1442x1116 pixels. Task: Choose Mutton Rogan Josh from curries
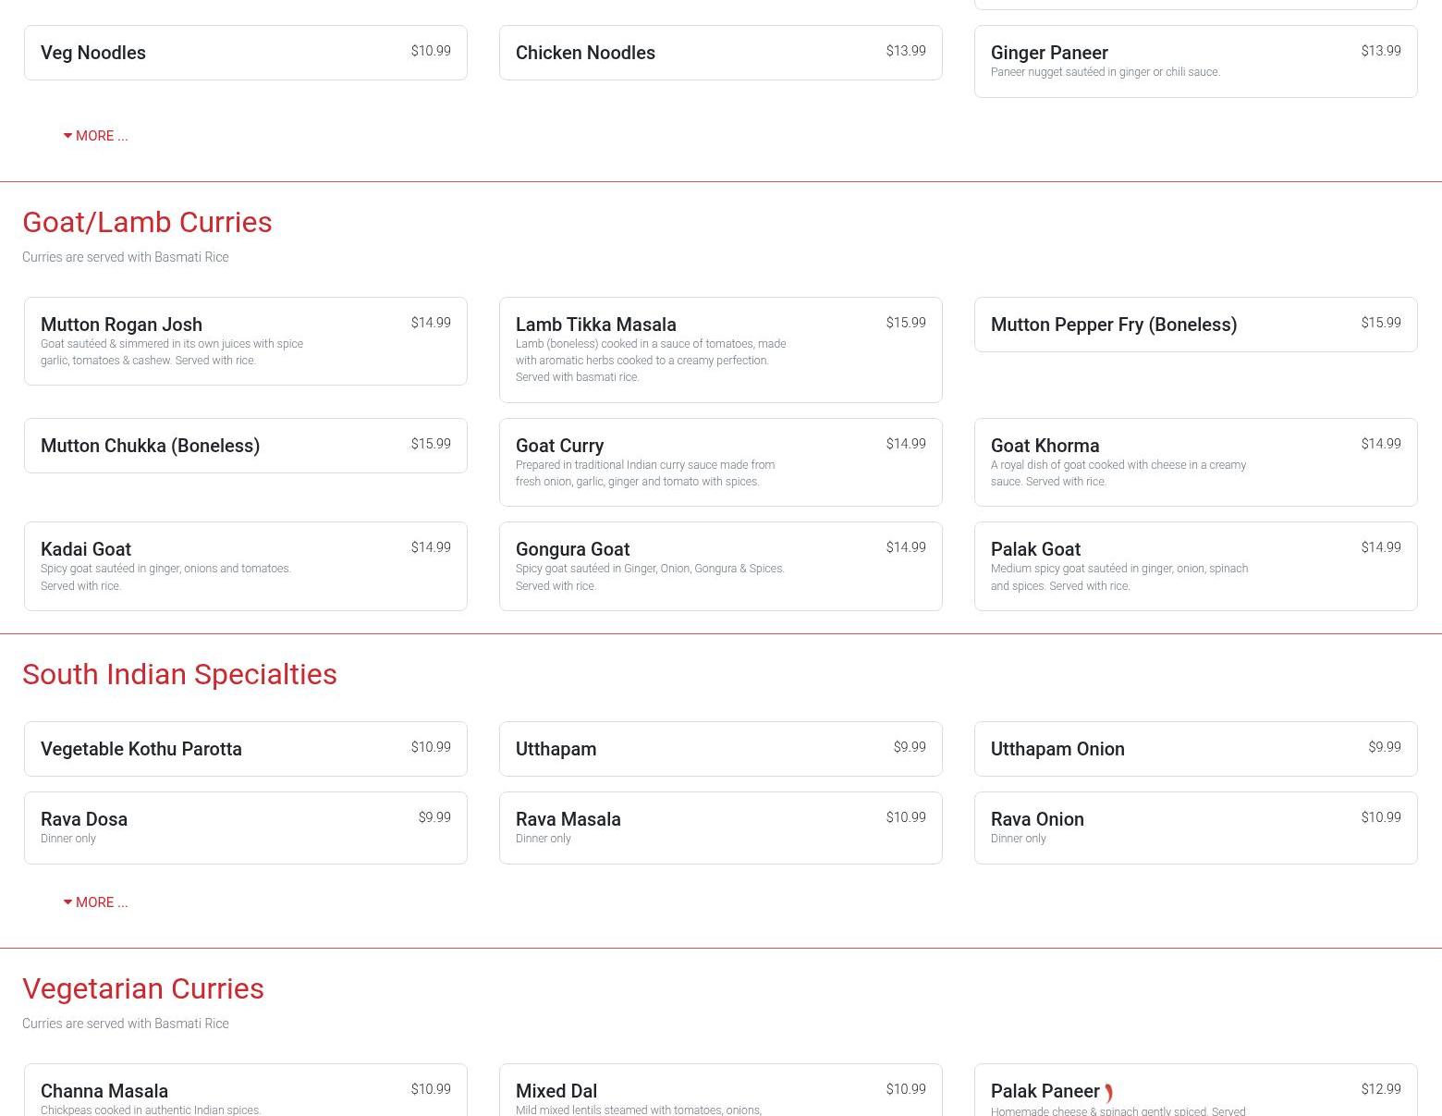[245, 340]
